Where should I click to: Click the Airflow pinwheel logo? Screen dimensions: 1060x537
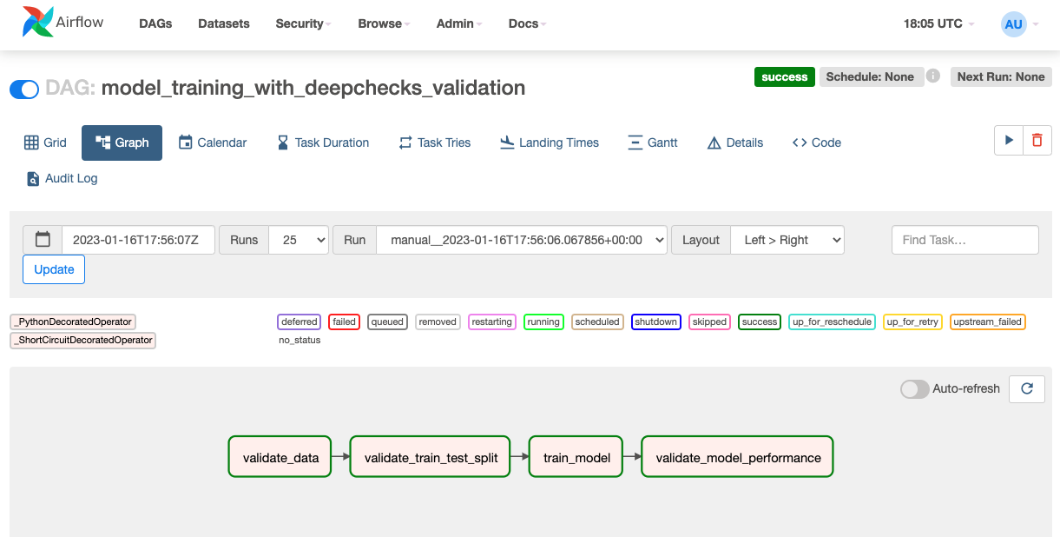click(x=36, y=23)
